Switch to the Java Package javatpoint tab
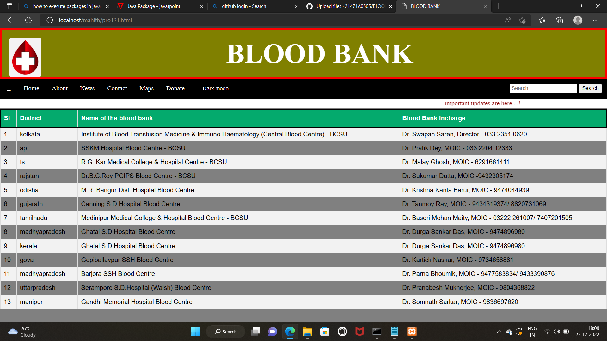The width and height of the screenshot is (607, 341). (x=154, y=6)
